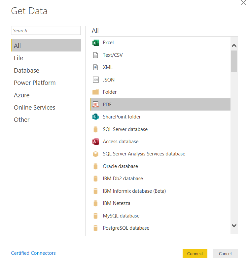Viewport: 248px width, 266px height.
Task: Click the Folder connector icon
Action: (96, 92)
